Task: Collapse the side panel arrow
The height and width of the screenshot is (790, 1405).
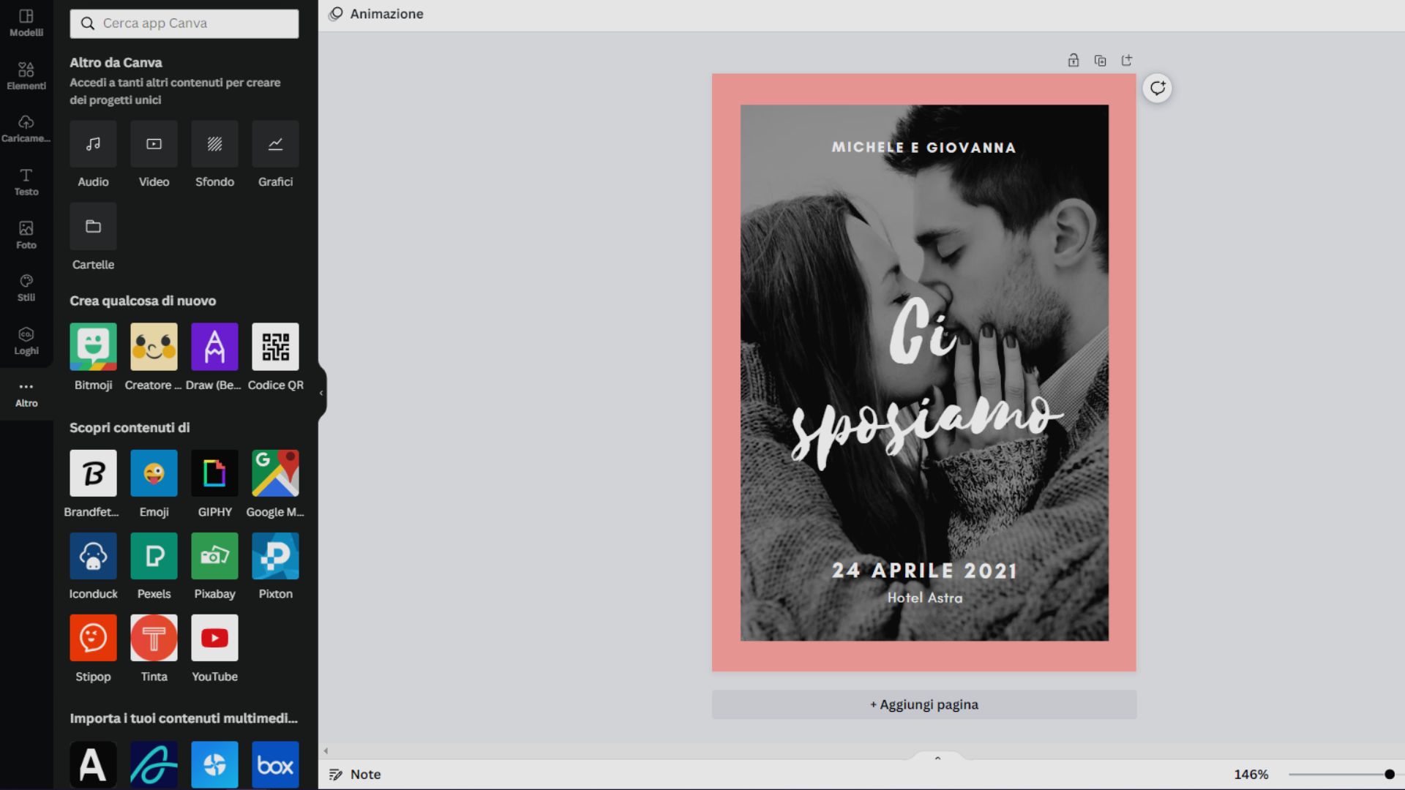Action: (x=321, y=394)
